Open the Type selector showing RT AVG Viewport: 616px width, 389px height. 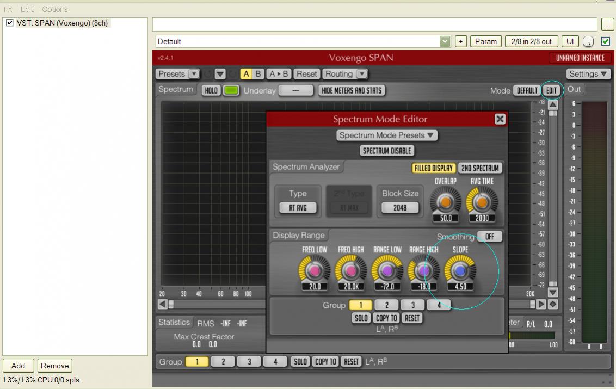pos(298,208)
